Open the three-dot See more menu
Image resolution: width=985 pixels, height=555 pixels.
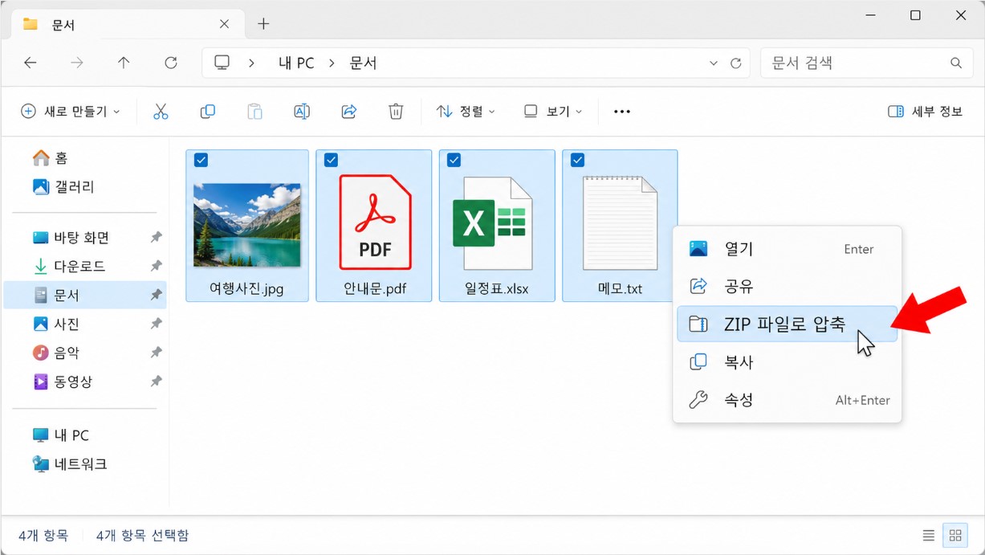pyautogui.click(x=622, y=112)
